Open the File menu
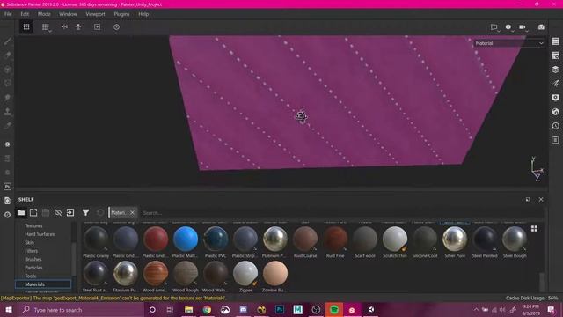563x317 pixels. [x=8, y=14]
